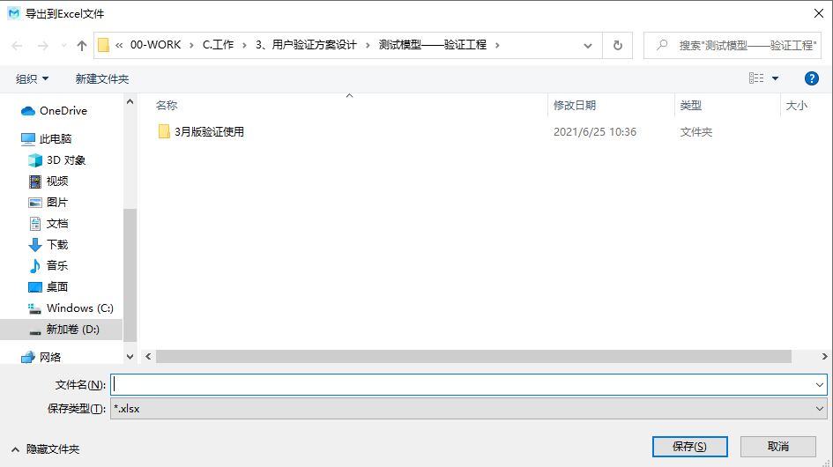Open 桌面 folder in sidebar

[48, 287]
